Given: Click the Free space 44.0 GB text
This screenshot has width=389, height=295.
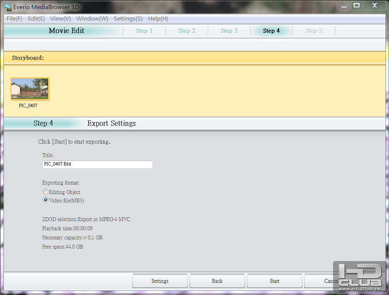Looking at the screenshot, I should tap(63, 247).
